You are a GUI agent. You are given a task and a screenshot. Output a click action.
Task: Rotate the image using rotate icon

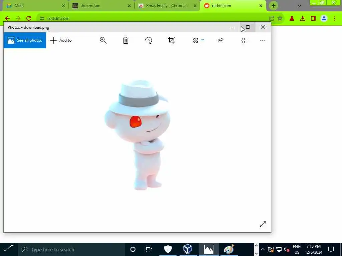click(x=149, y=40)
